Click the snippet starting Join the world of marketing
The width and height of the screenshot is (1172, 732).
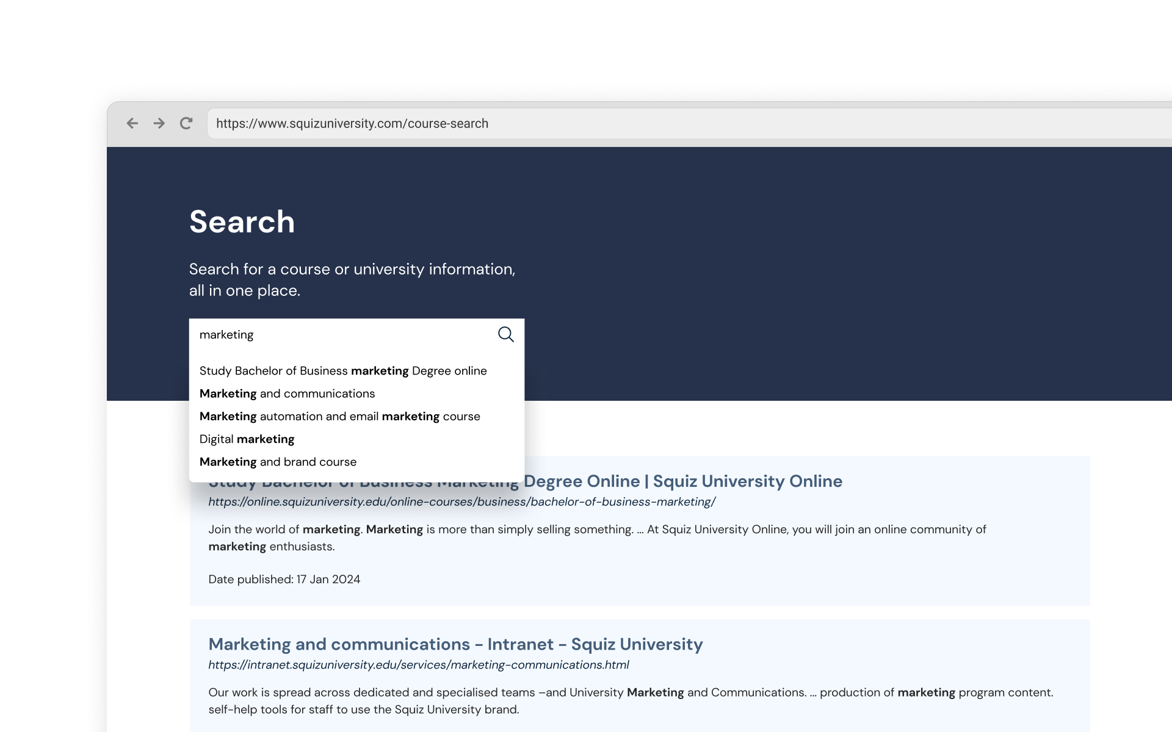click(597, 538)
